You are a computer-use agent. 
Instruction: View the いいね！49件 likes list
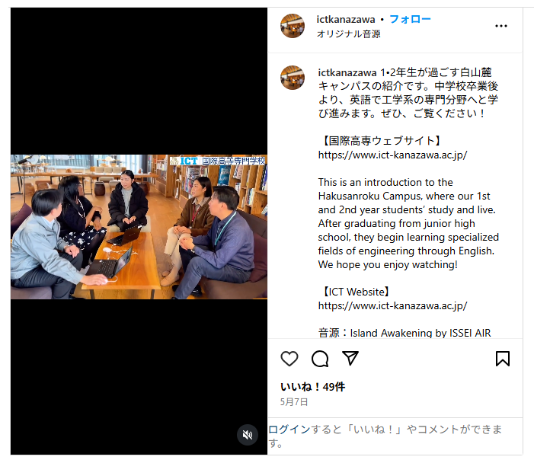312,387
